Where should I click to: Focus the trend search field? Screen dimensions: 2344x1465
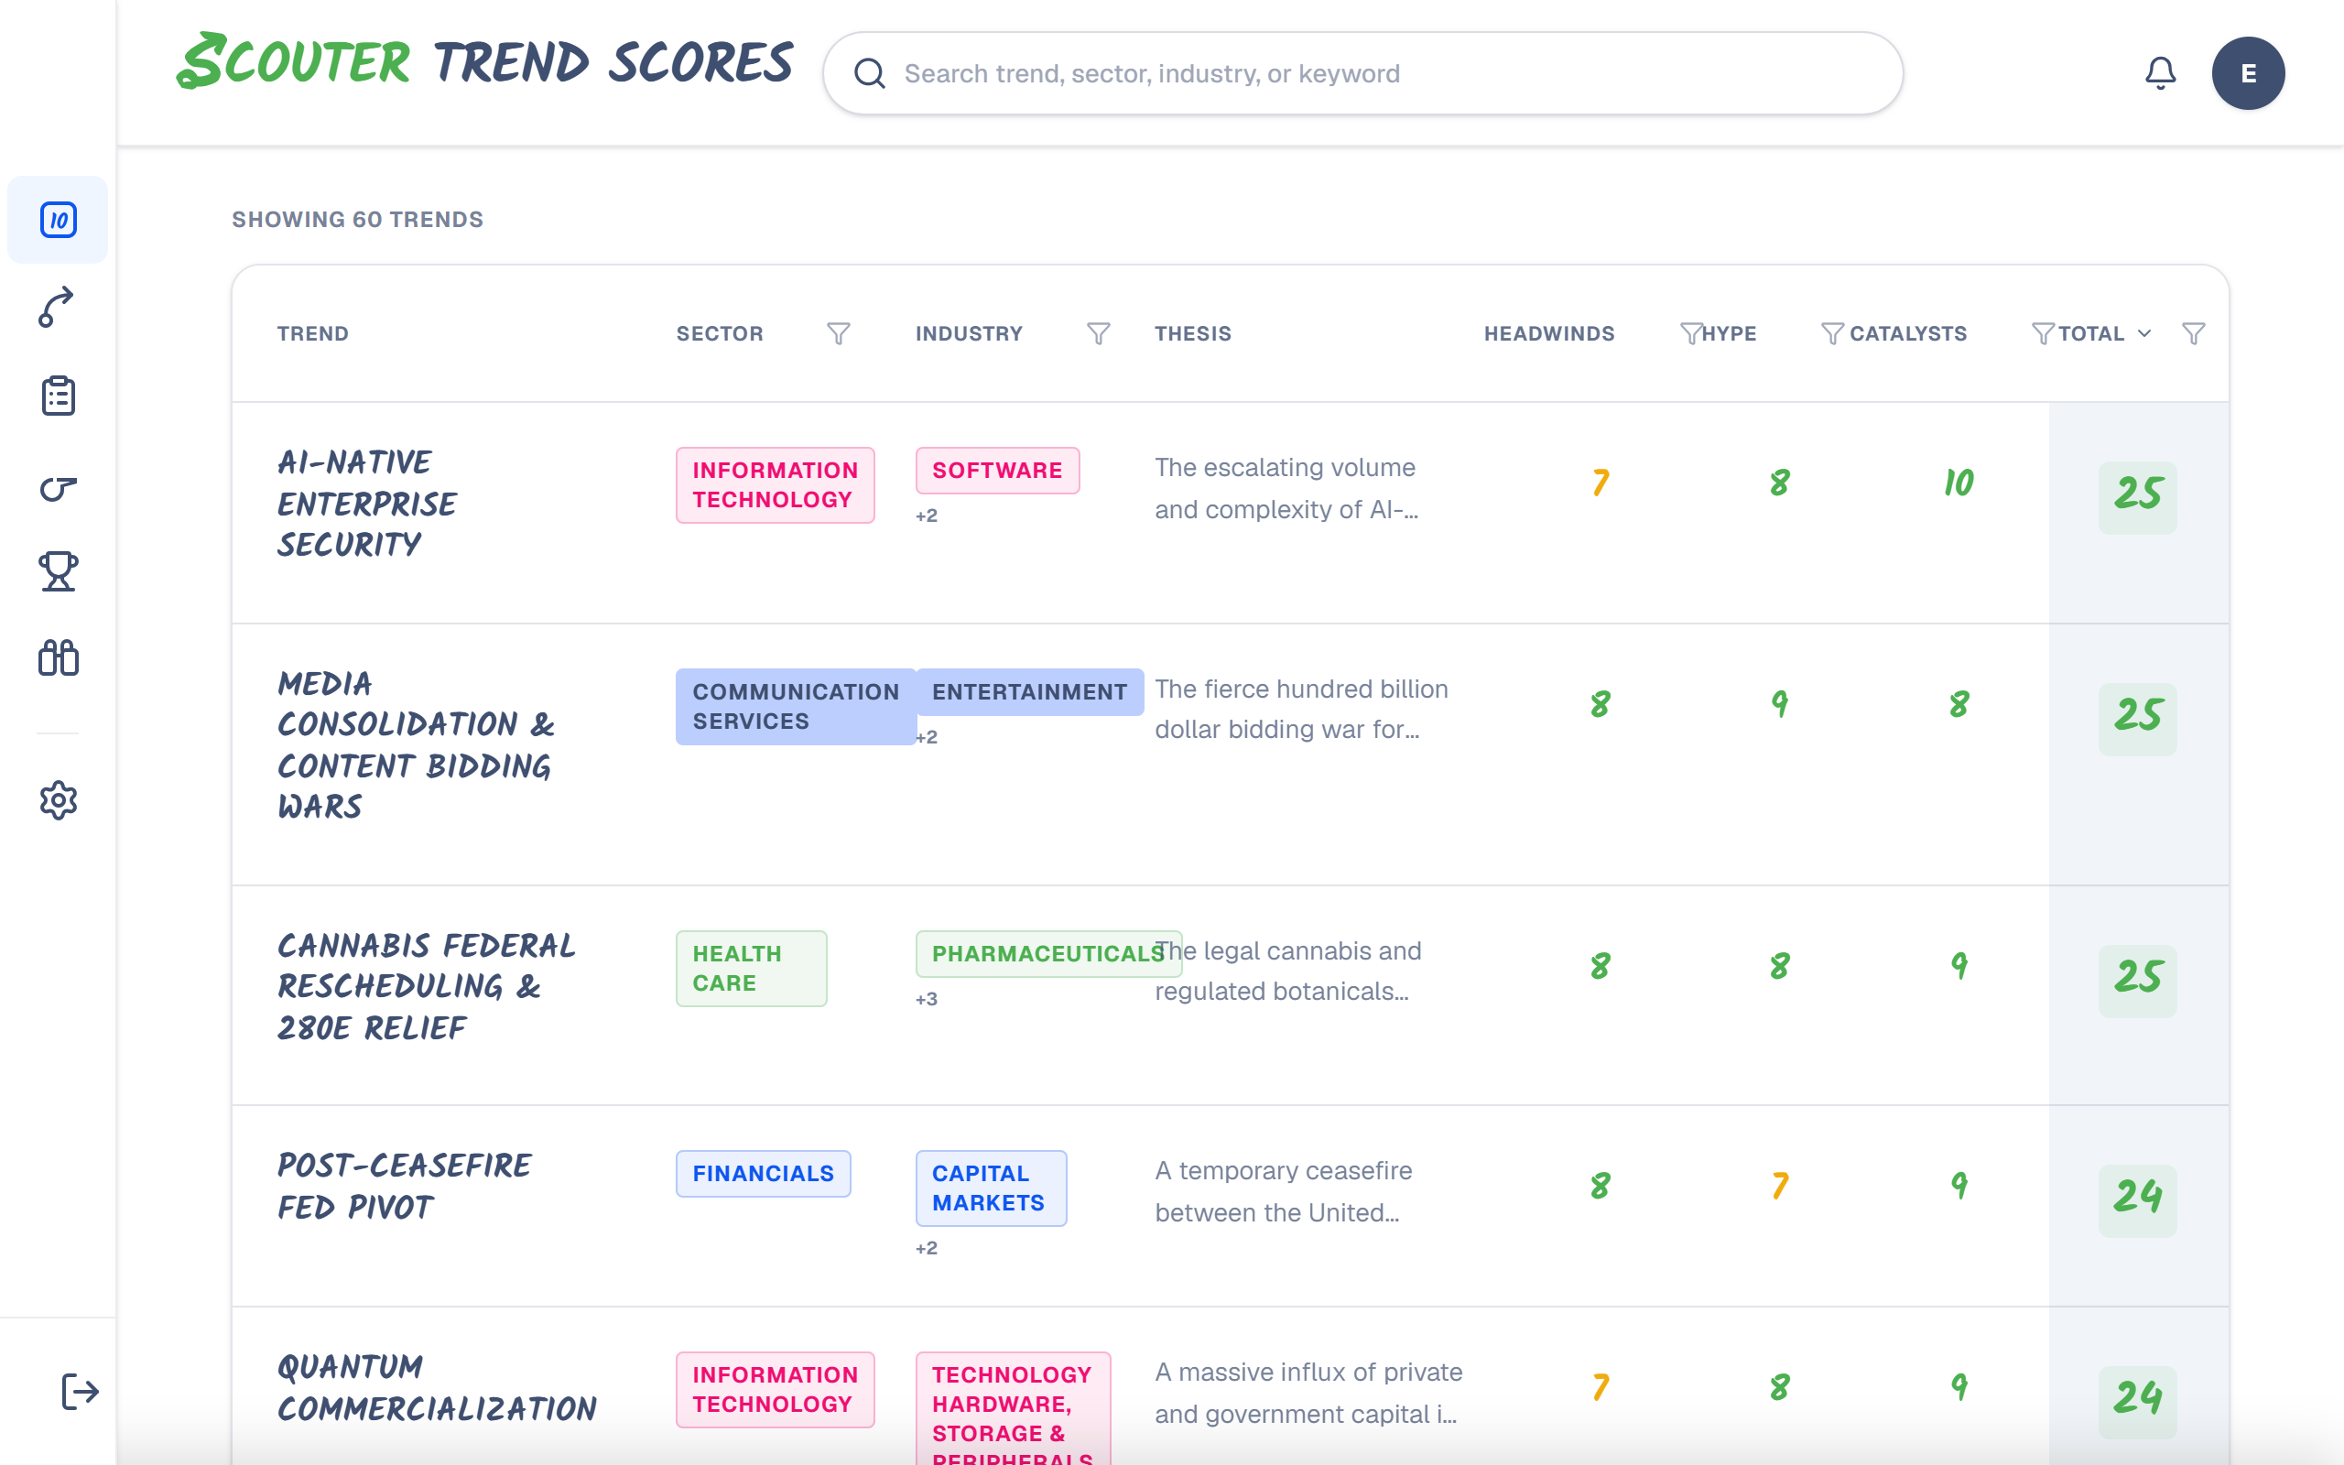click(1362, 73)
